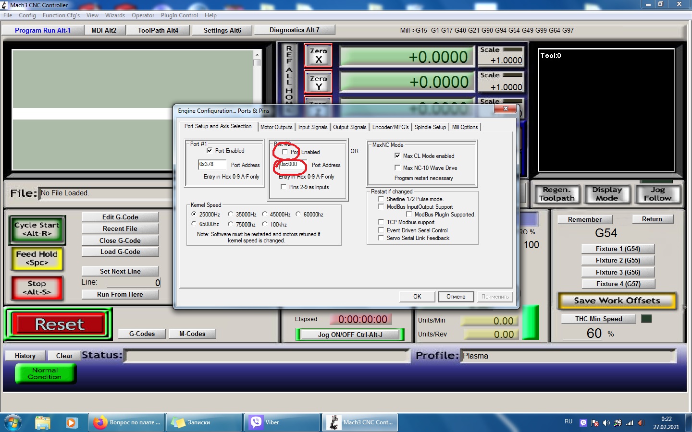Click the THC Min Speed LED indicator

tap(646, 319)
